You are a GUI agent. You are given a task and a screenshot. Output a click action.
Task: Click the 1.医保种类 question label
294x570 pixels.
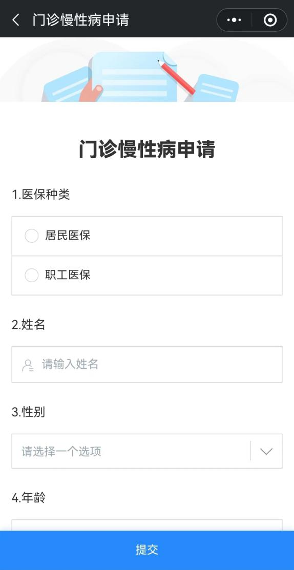[40, 195]
